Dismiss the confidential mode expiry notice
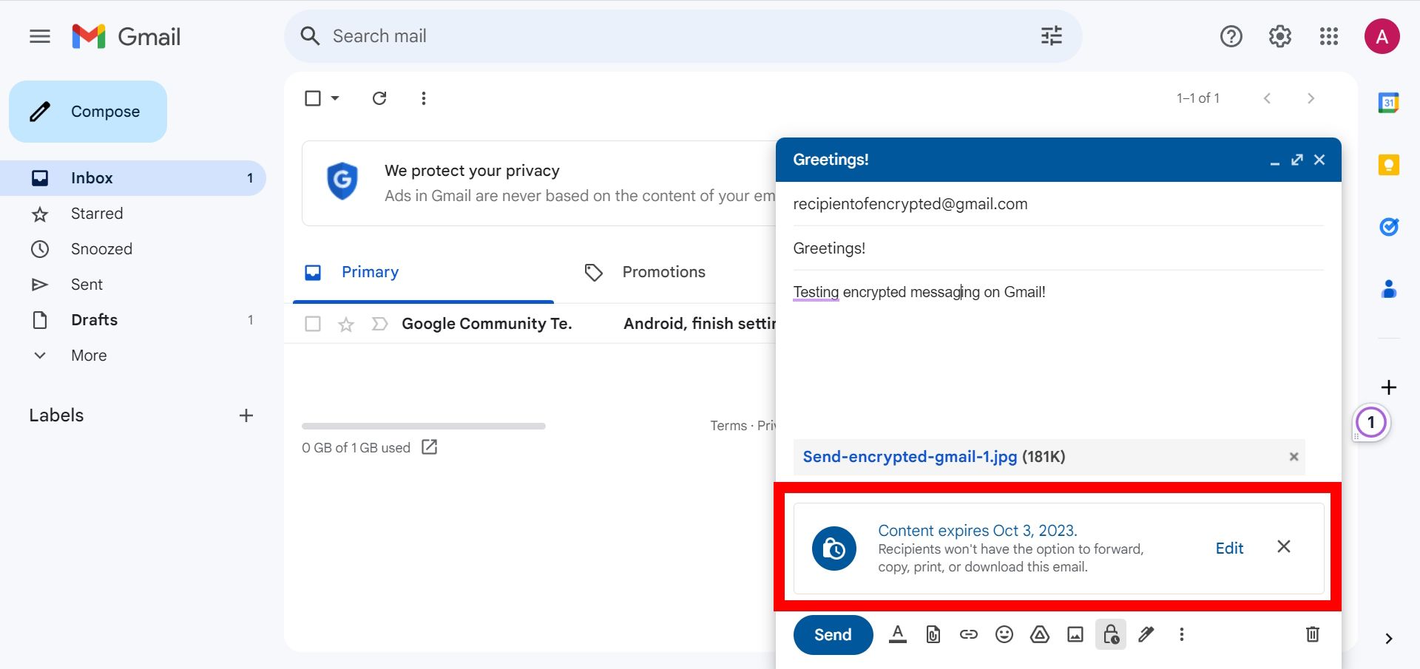1420x669 pixels. (x=1283, y=546)
